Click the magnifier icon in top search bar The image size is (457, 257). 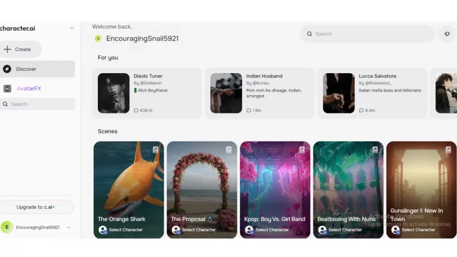[x=310, y=34]
